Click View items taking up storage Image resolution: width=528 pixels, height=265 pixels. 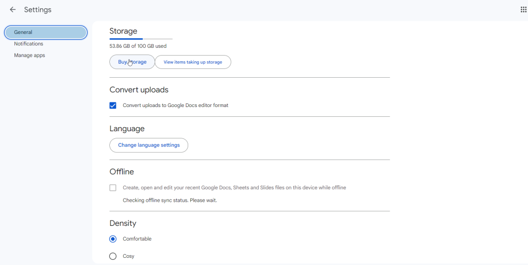193,62
